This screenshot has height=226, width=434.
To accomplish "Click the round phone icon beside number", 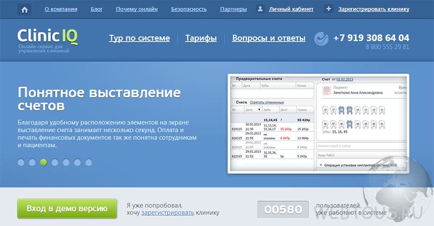I will [321, 39].
